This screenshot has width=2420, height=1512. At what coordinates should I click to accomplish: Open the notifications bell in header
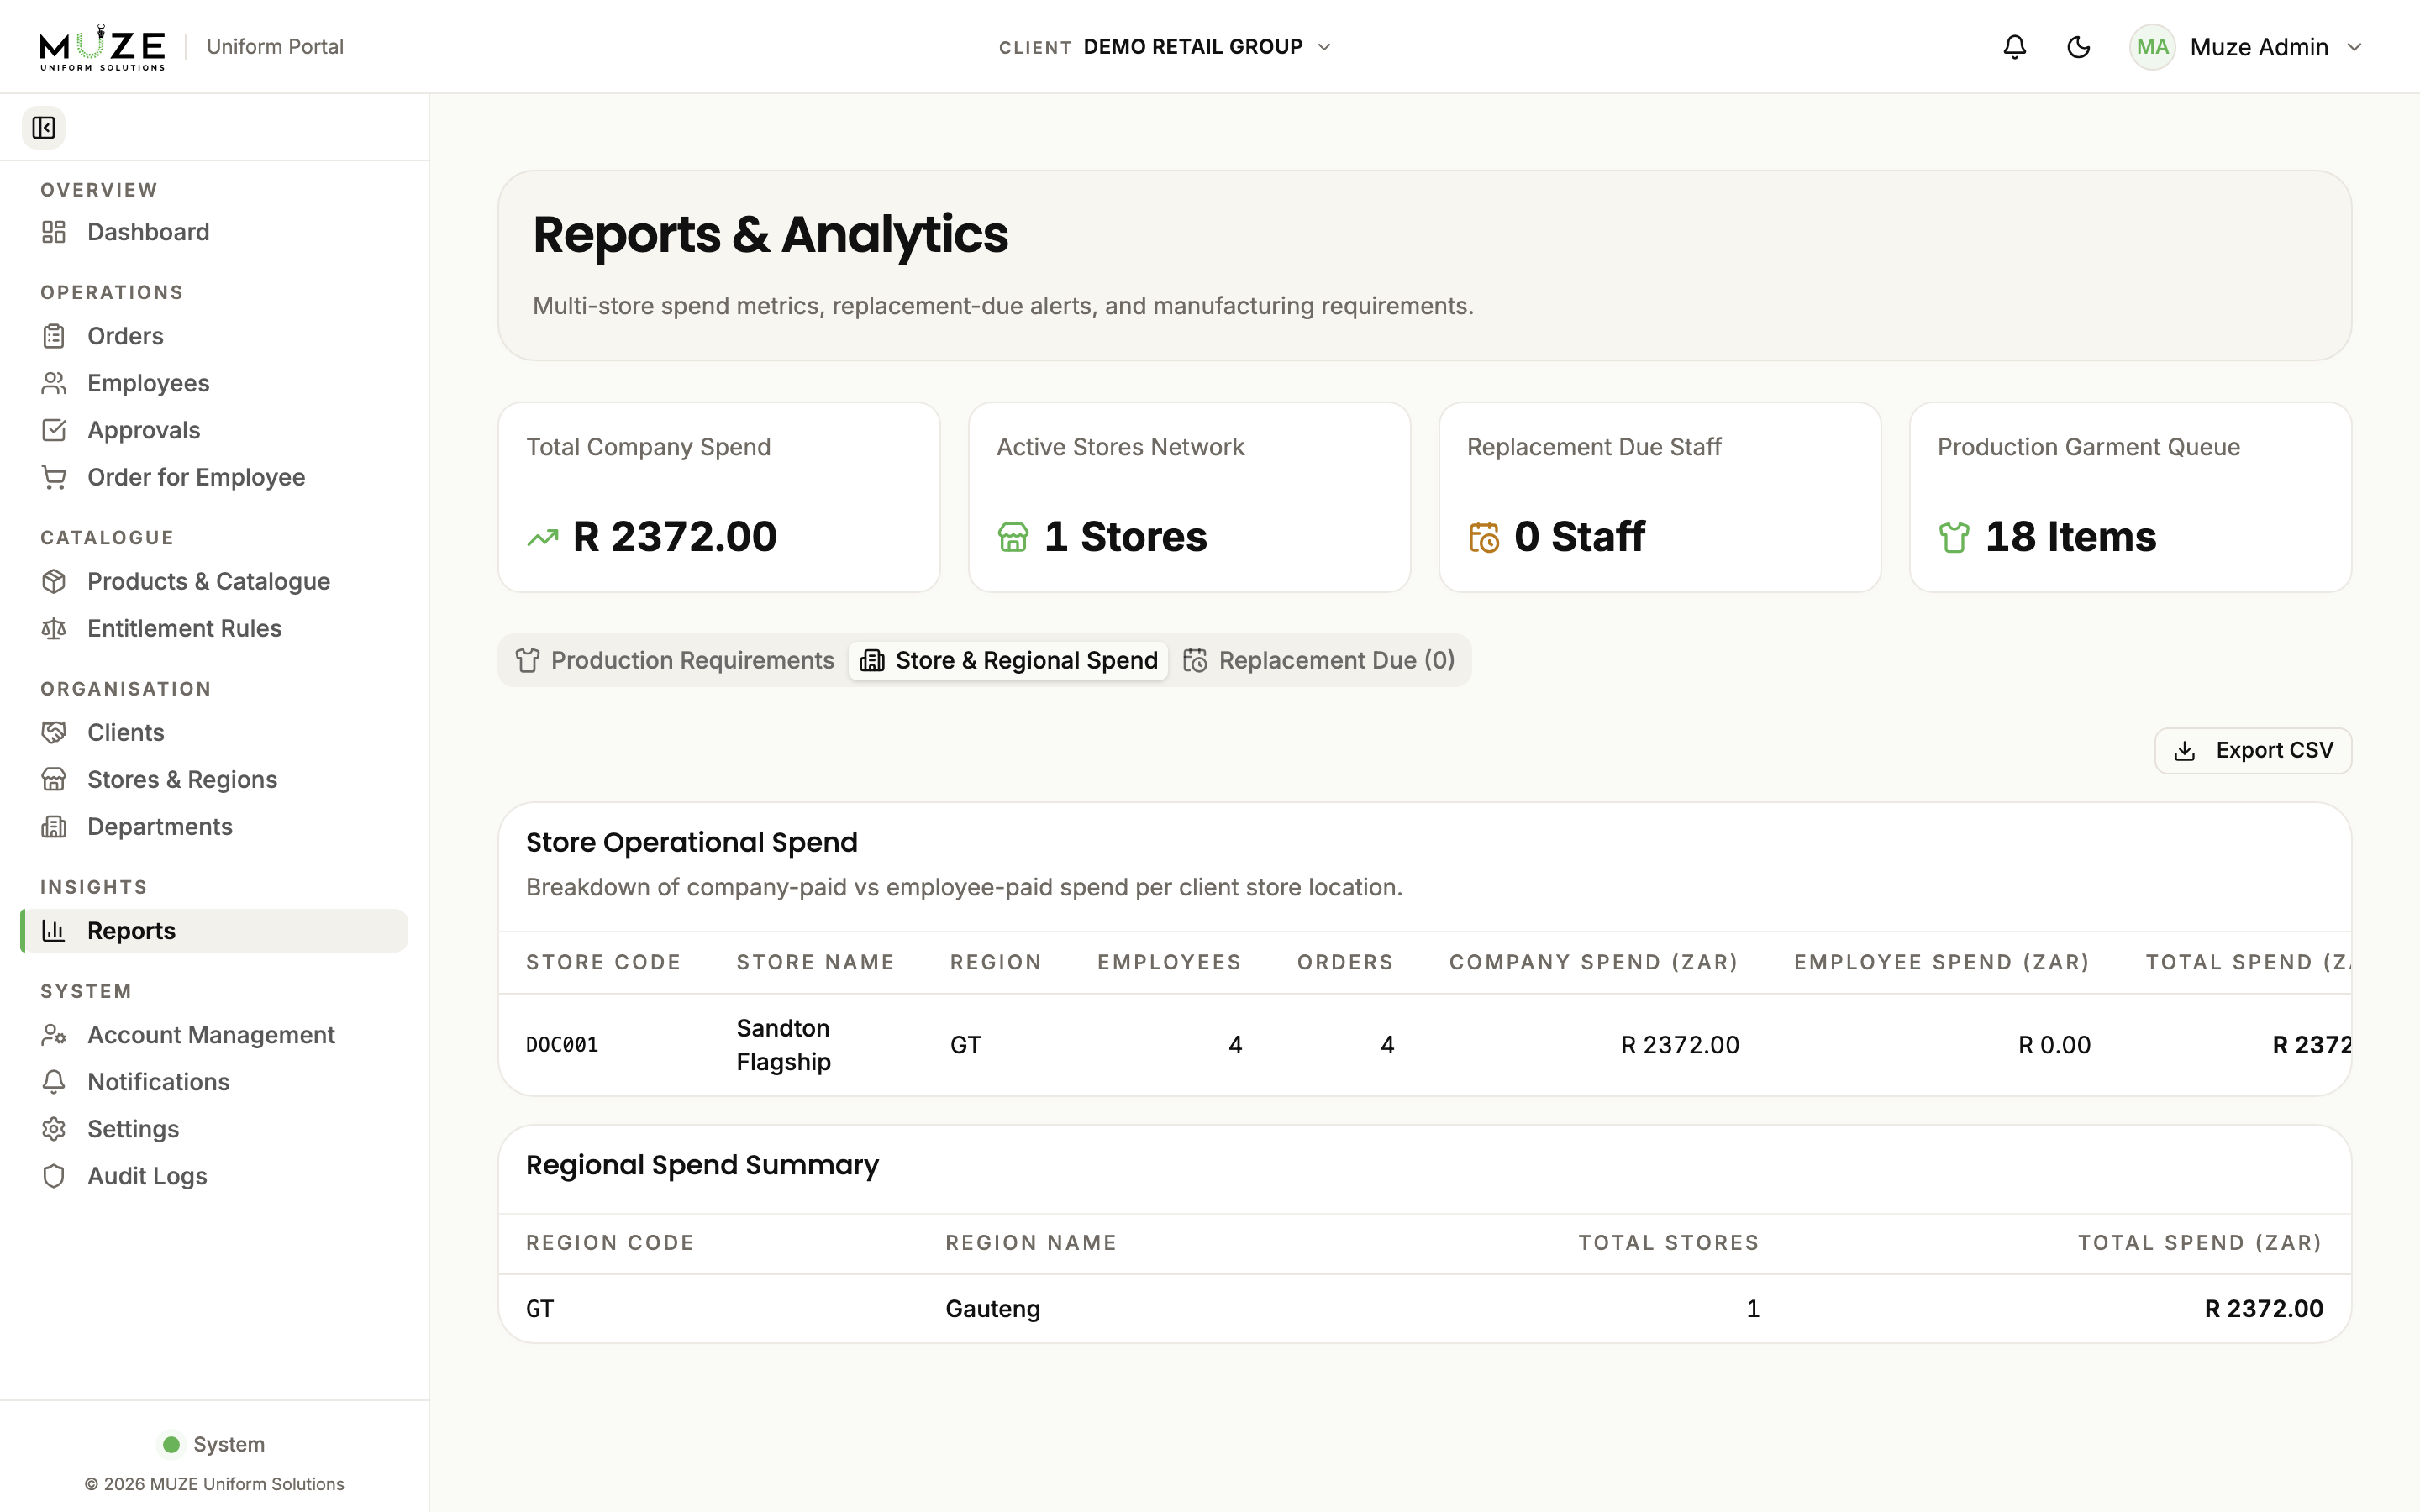[2014, 47]
